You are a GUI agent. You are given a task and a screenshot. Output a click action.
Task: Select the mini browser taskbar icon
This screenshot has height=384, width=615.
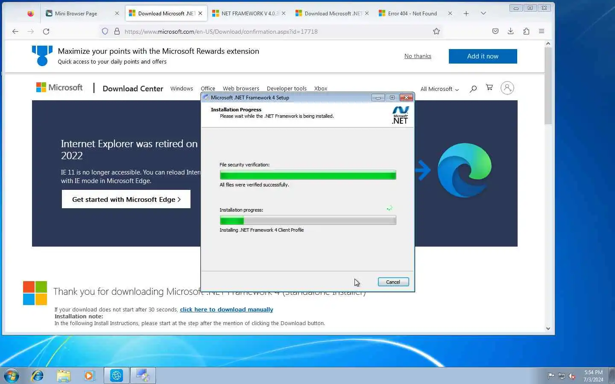click(x=117, y=375)
